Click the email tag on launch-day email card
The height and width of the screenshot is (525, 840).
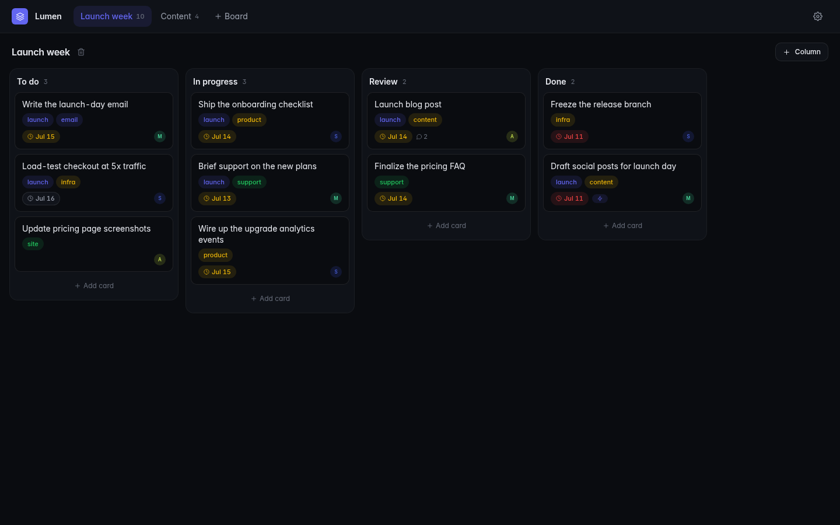[69, 120]
